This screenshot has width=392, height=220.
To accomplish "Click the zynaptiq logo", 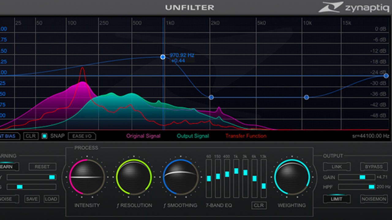I will [354, 7].
